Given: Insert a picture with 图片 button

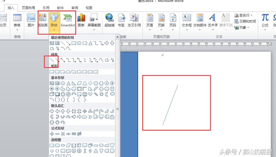Looking at the screenshot, I should pos(31,20).
